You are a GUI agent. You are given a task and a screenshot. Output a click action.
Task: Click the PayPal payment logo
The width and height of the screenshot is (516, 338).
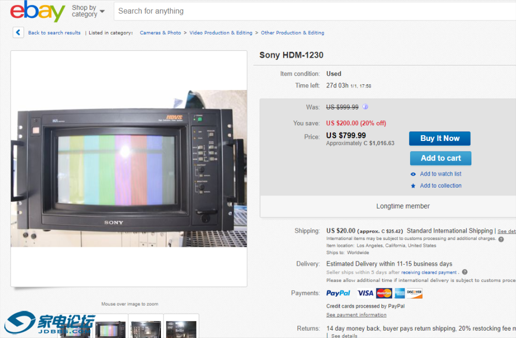click(338, 293)
